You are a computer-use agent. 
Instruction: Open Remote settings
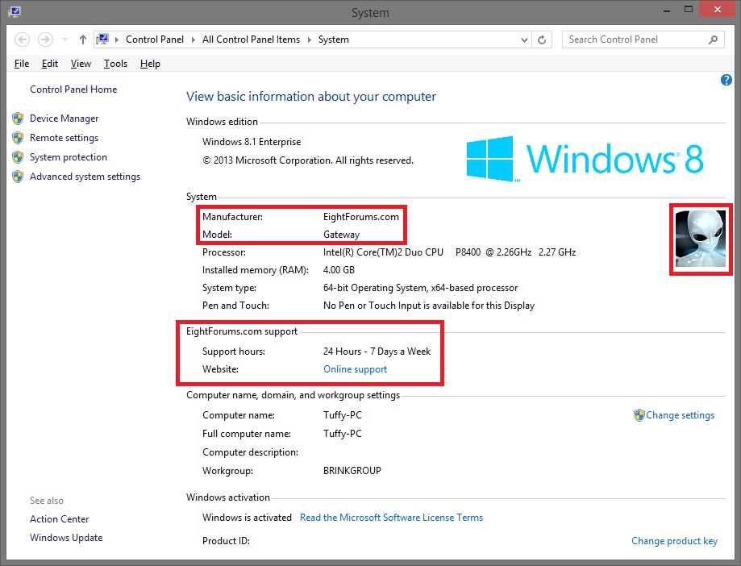[65, 138]
